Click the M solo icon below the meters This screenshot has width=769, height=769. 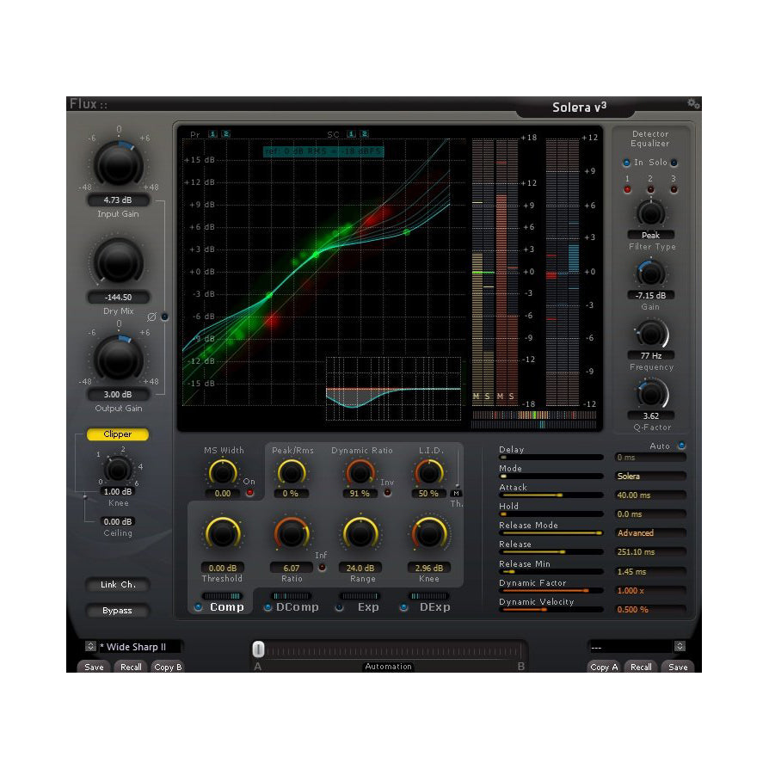click(x=474, y=396)
